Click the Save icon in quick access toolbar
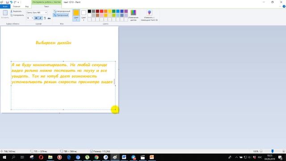 tap(7, 2)
